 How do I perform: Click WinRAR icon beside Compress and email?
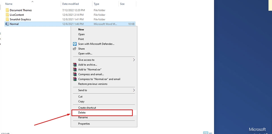(75, 74)
